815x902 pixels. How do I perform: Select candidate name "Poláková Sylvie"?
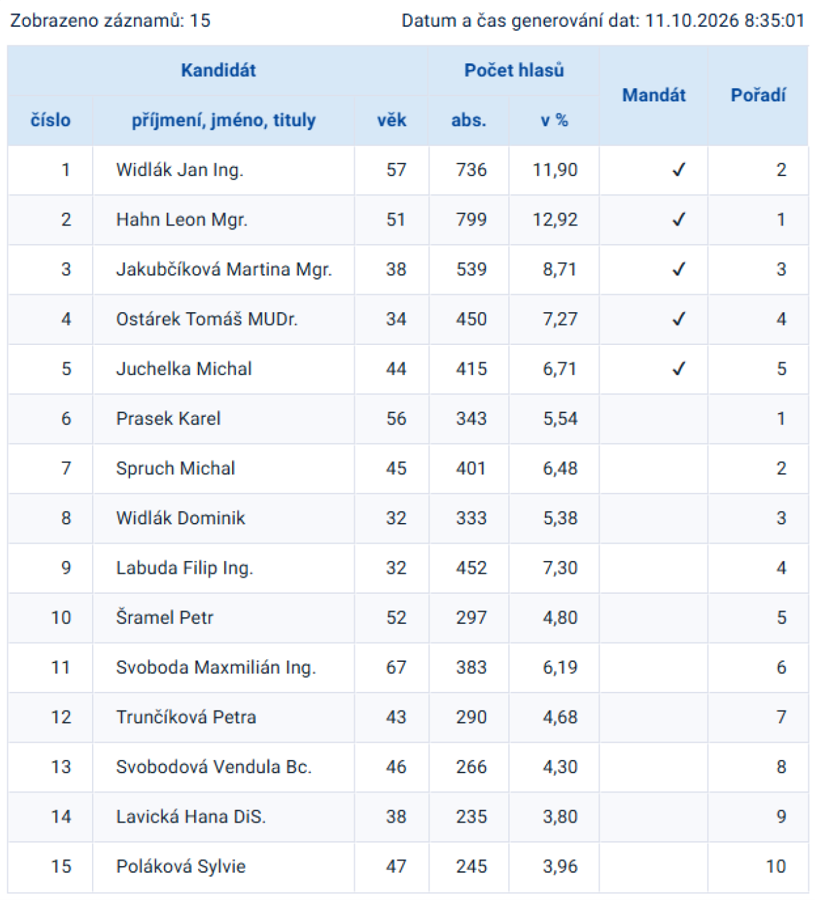pyautogui.click(x=181, y=866)
